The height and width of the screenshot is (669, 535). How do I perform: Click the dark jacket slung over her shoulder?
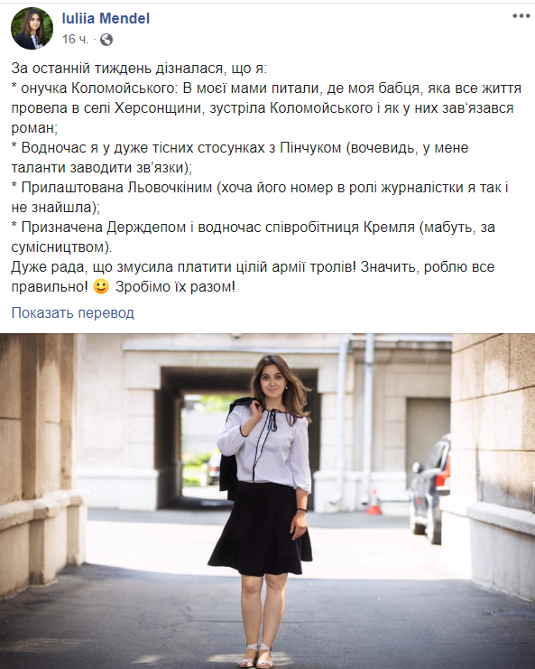point(234,448)
